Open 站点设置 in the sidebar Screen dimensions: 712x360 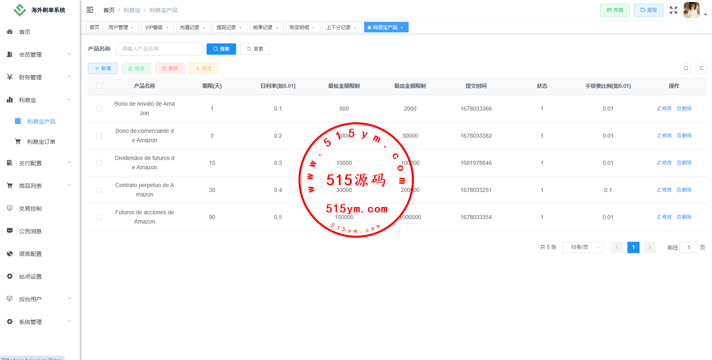pyautogui.click(x=30, y=277)
